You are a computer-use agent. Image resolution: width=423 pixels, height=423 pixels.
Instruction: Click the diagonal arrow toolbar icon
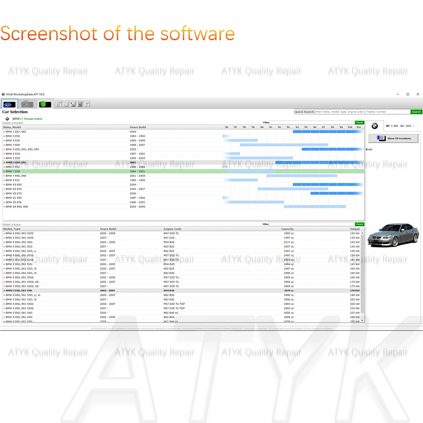click(73, 104)
